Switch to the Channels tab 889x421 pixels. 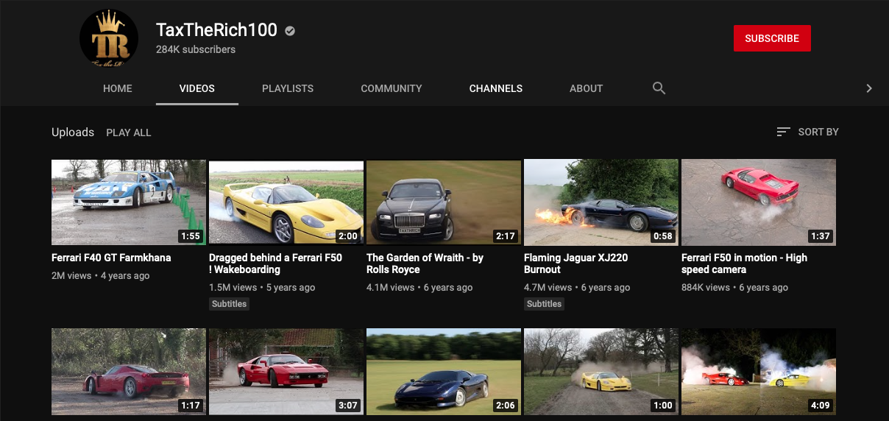coord(496,88)
